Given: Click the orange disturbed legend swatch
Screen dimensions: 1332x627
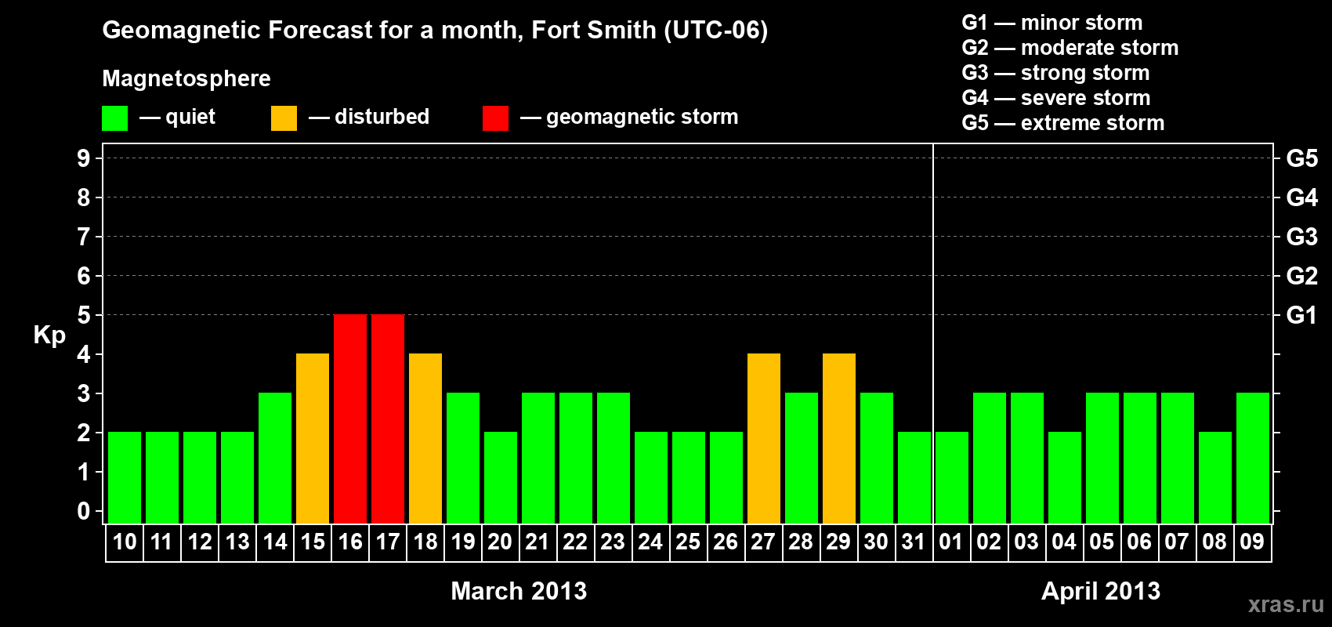Looking at the screenshot, I should [x=284, y=118].
